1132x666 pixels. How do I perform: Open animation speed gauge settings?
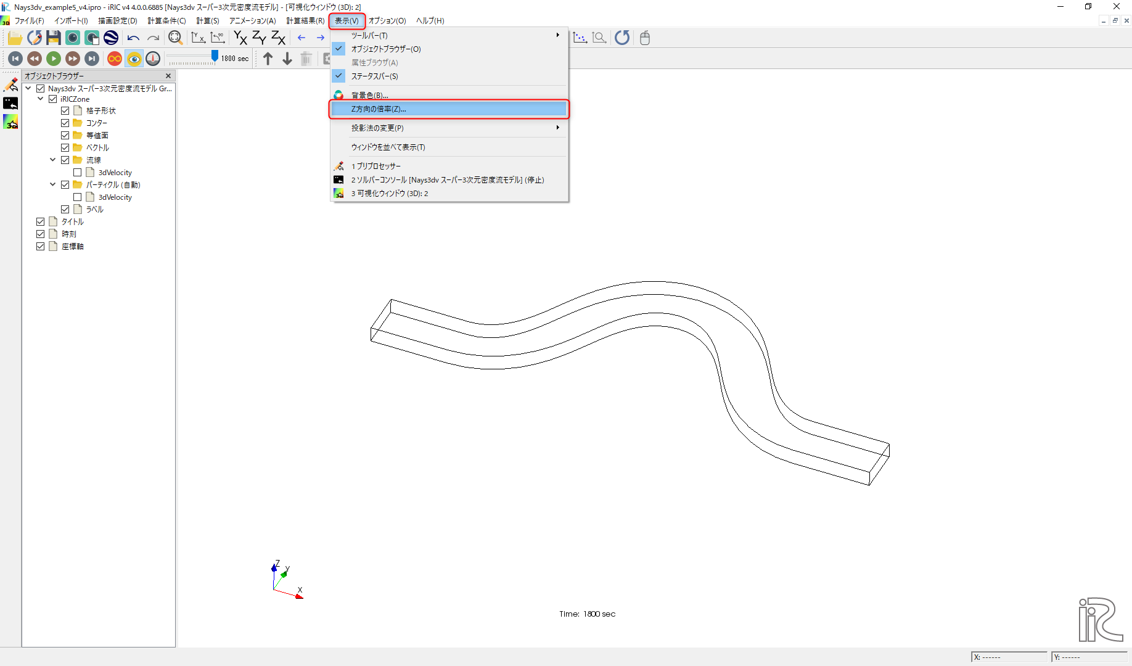(x=153, y=59)
